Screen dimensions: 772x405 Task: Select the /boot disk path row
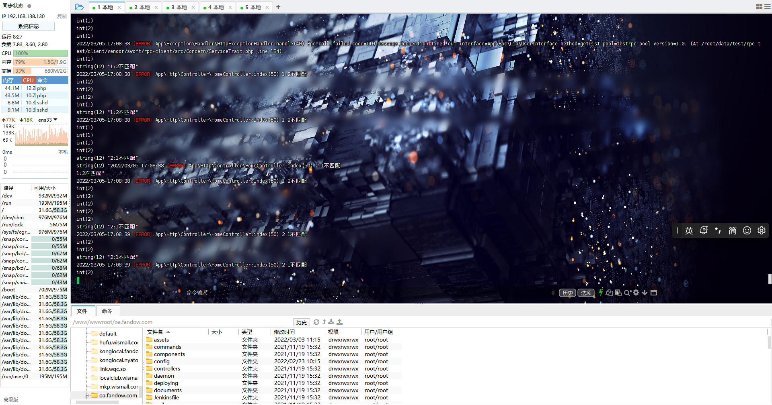coord(34,289)
